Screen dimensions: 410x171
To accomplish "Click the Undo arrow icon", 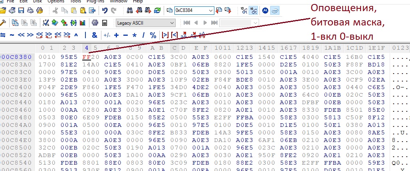I will [105, 10].
